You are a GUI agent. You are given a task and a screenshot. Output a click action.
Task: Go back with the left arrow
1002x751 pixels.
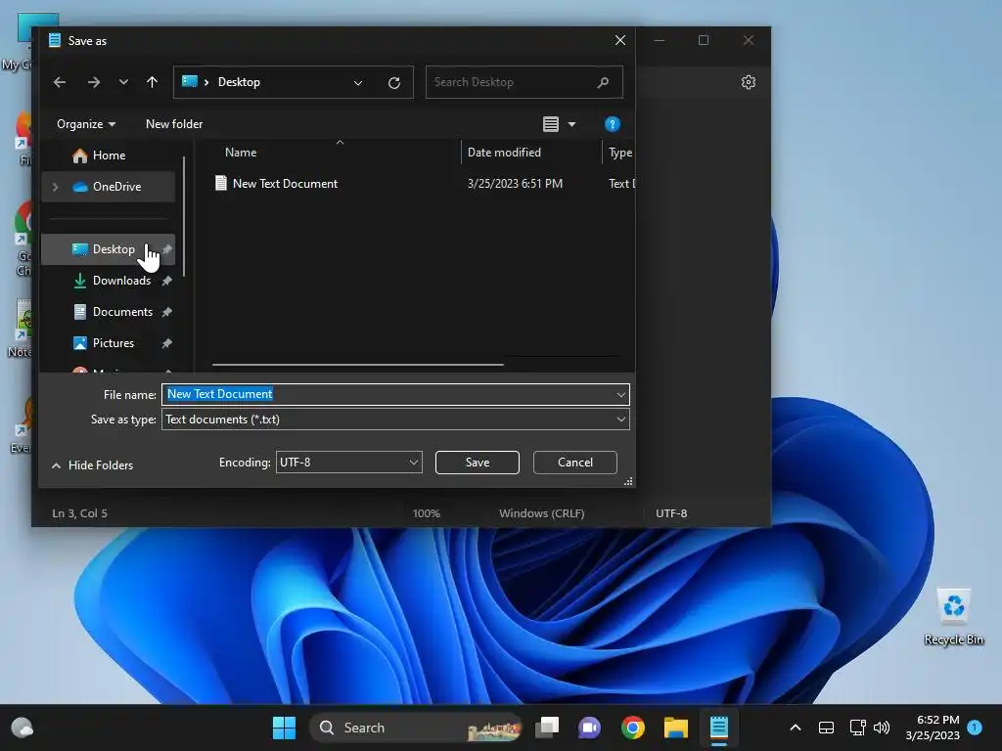tap(60, 82)
